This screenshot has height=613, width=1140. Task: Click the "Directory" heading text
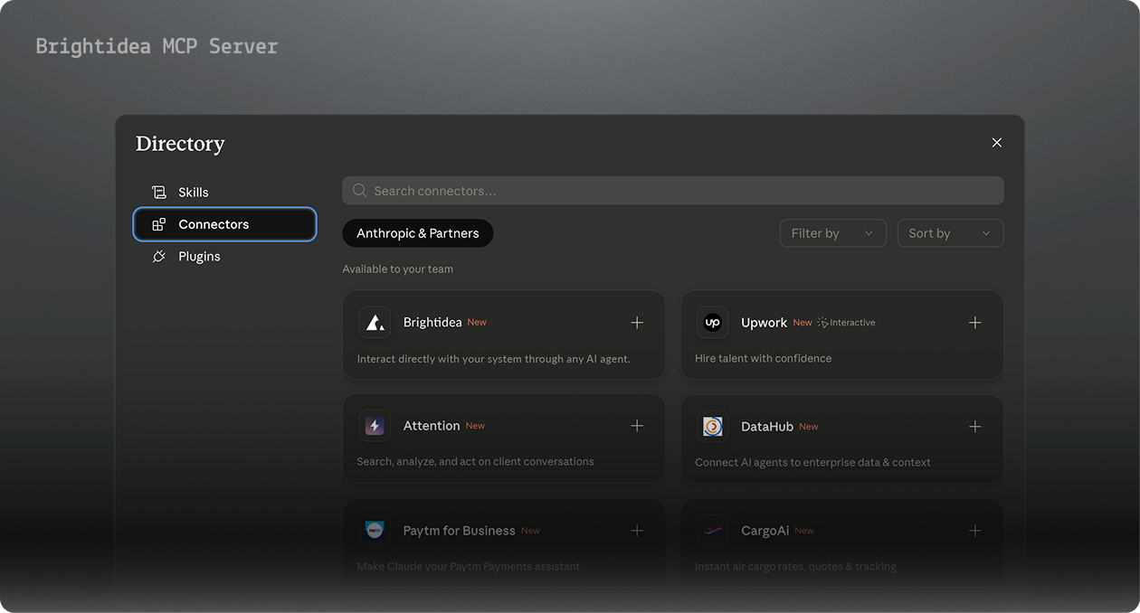pos(180,144)
